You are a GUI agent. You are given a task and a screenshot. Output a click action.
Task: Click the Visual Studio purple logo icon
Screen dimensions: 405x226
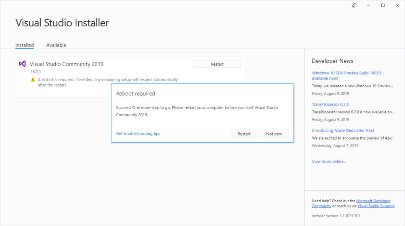(x=23, y=64)
